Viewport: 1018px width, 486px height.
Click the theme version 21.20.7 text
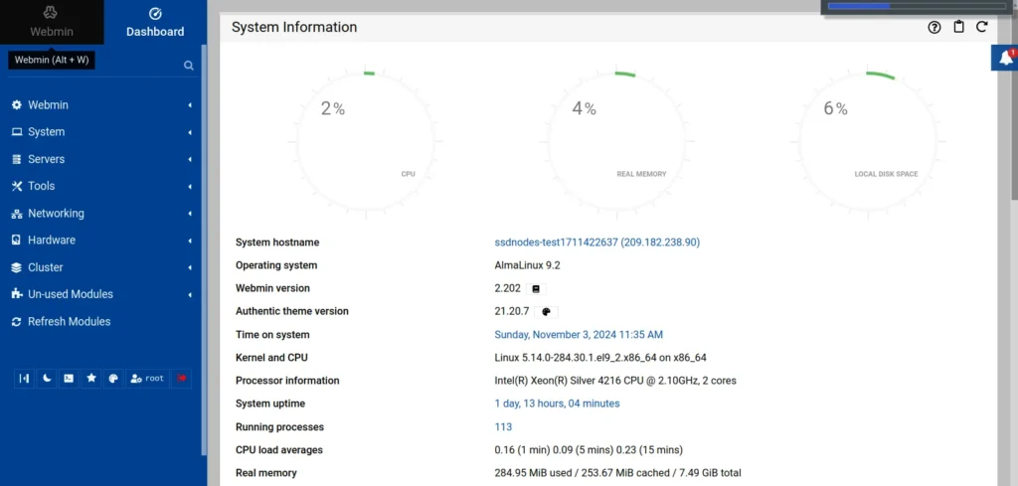tap(512, 311)
